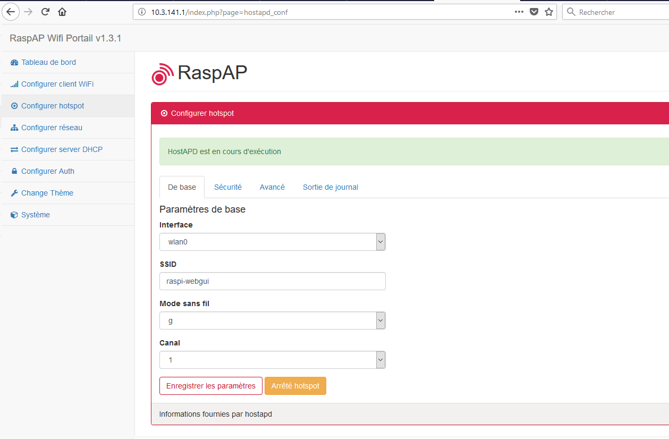This screenshot has height=439, width=669.
Task: Click the Tableau de bord dashboard icon
Action: pos(14,62)
